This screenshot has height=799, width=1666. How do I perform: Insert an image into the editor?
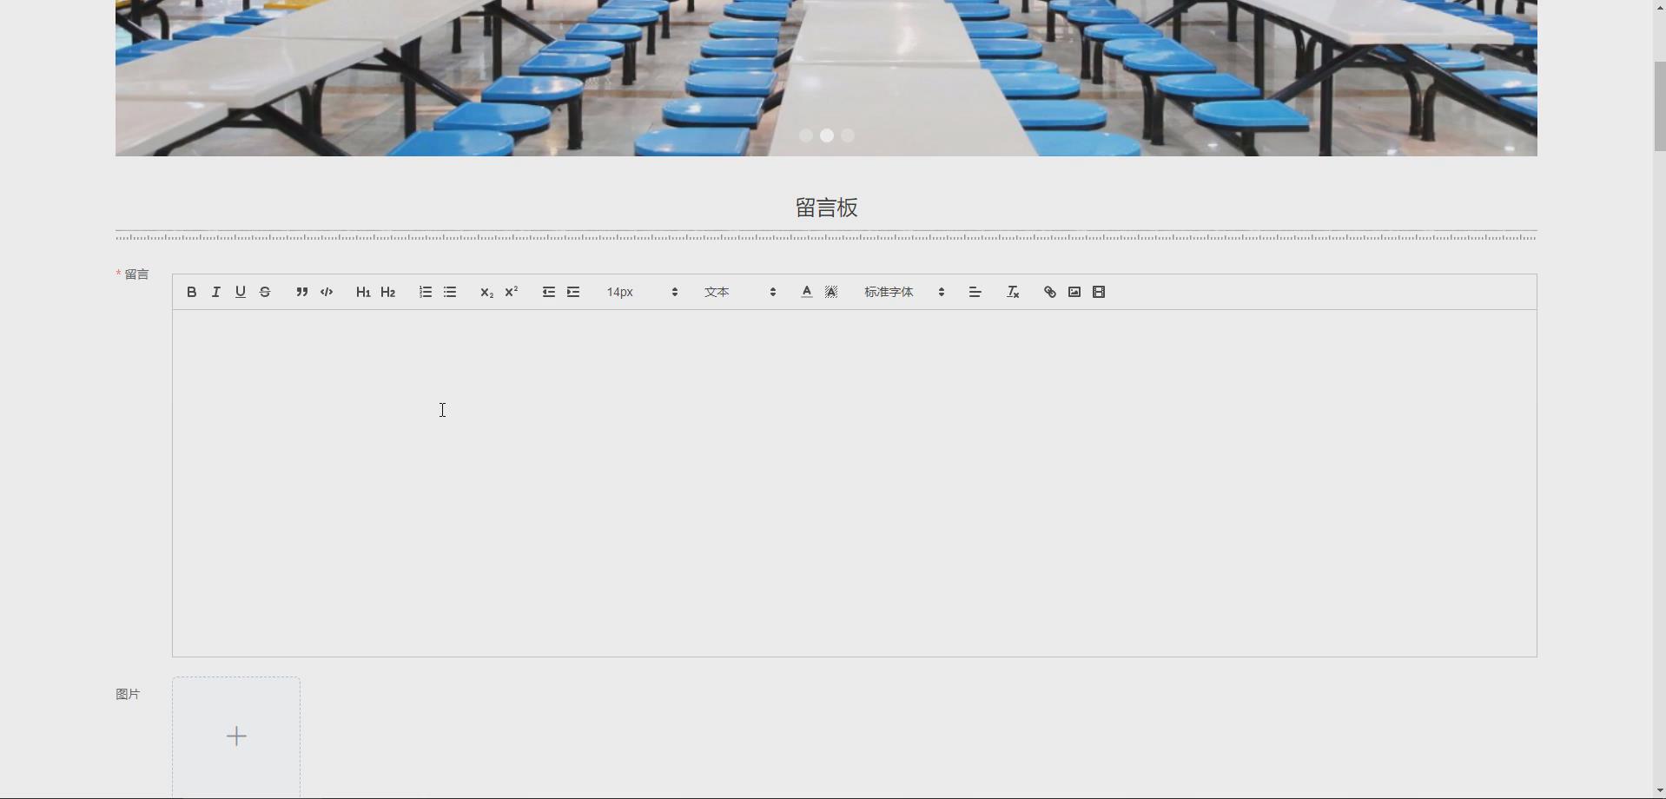pos(1074,292)
